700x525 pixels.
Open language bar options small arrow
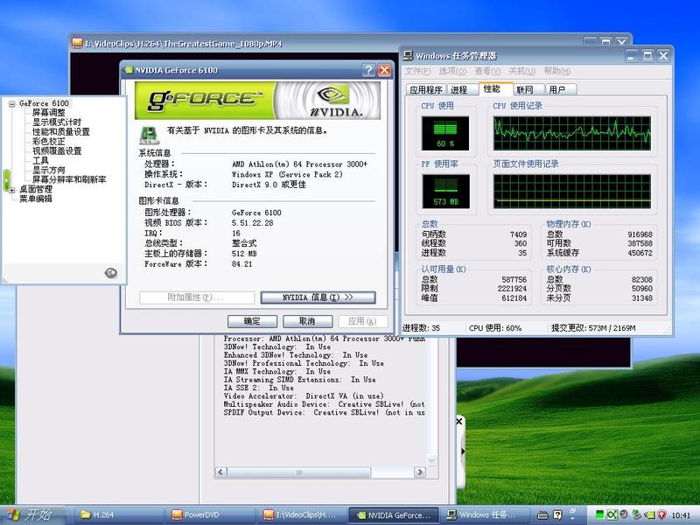click(573, 518)
